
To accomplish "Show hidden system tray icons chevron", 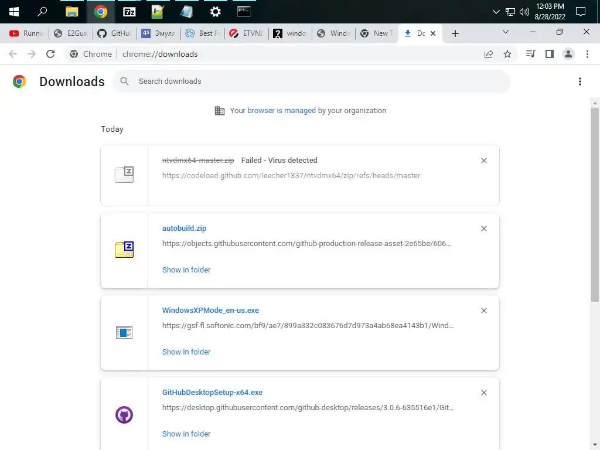I will pos(496,12).
